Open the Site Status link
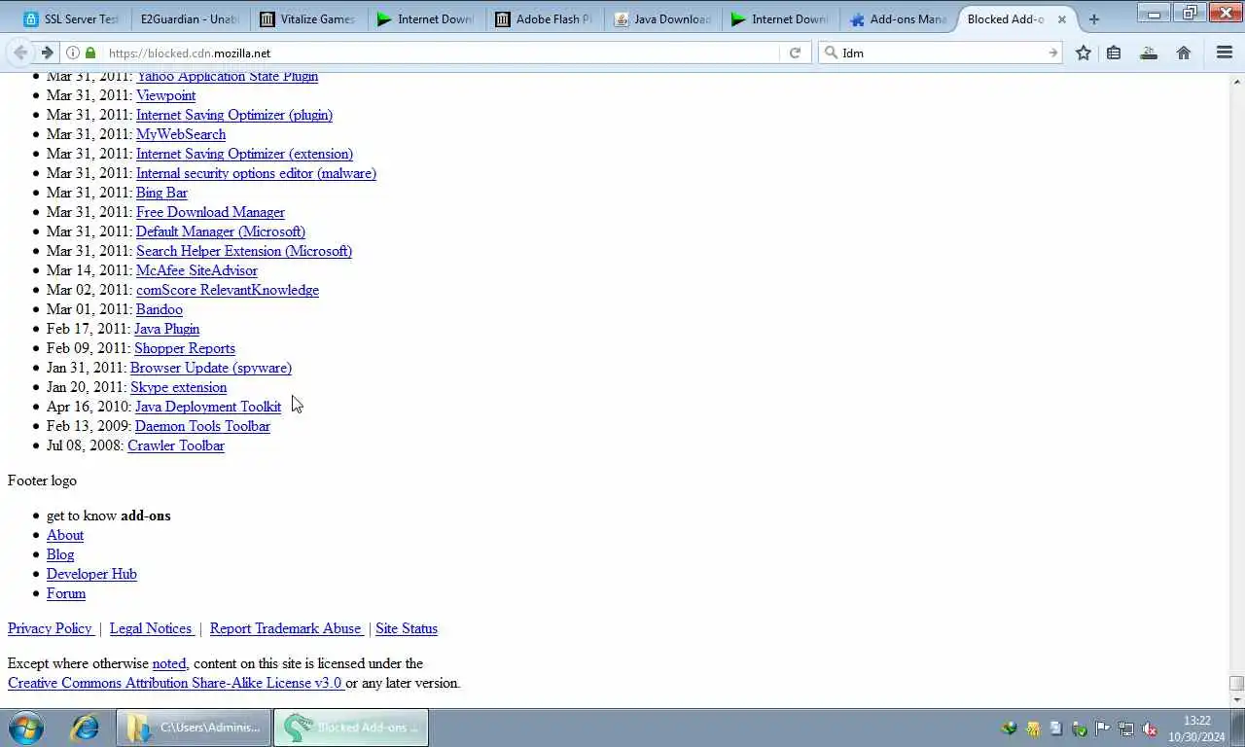 coord(407,628)
